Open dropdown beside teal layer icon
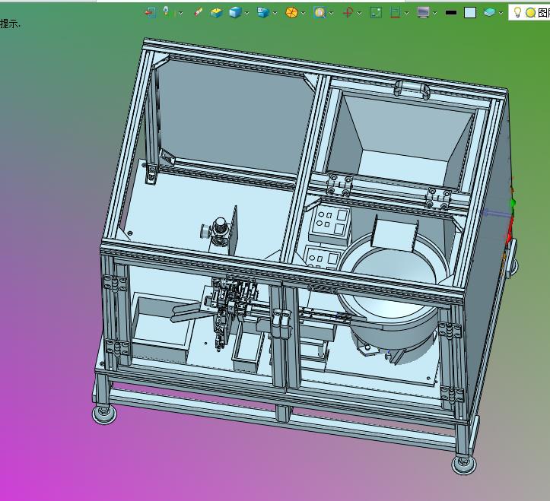The width and height of the screenshot is (550, 501). pyautogui.click(x=501, y=14)
